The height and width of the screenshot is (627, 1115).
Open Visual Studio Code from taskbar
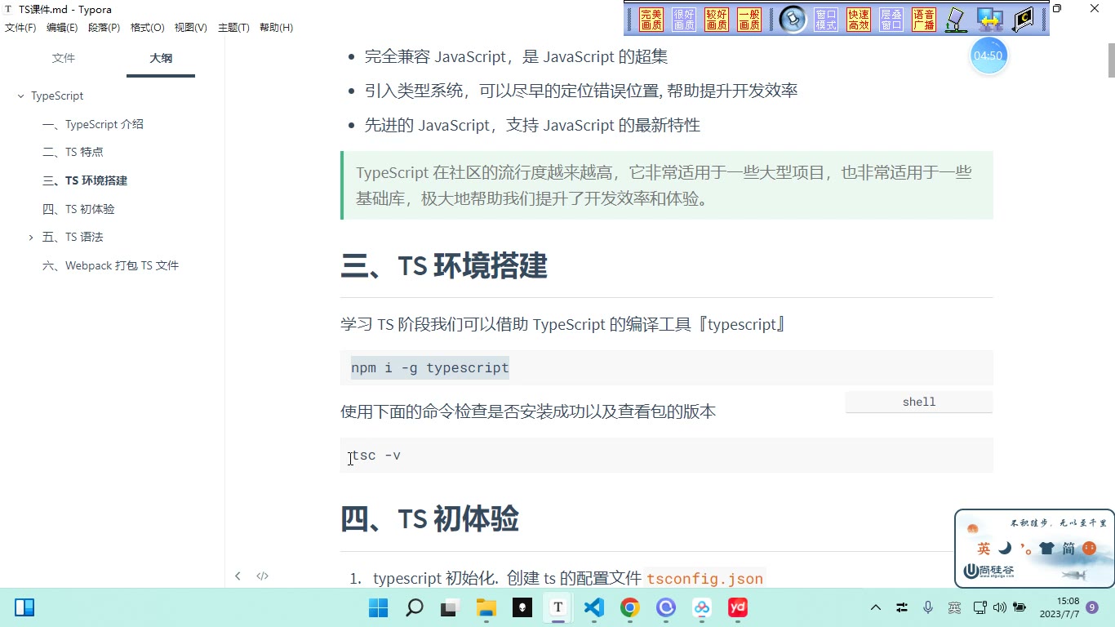click(x=593, y=607)
